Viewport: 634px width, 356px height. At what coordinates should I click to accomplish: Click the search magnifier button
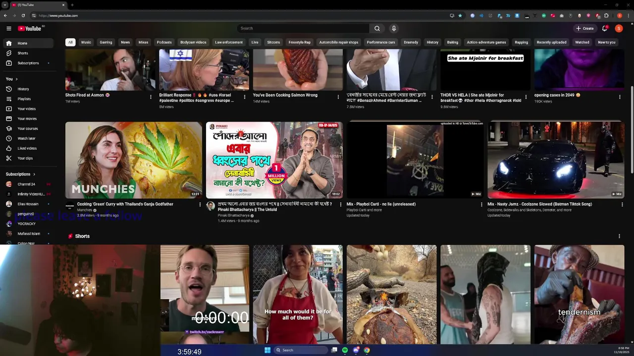pos(377,29)
